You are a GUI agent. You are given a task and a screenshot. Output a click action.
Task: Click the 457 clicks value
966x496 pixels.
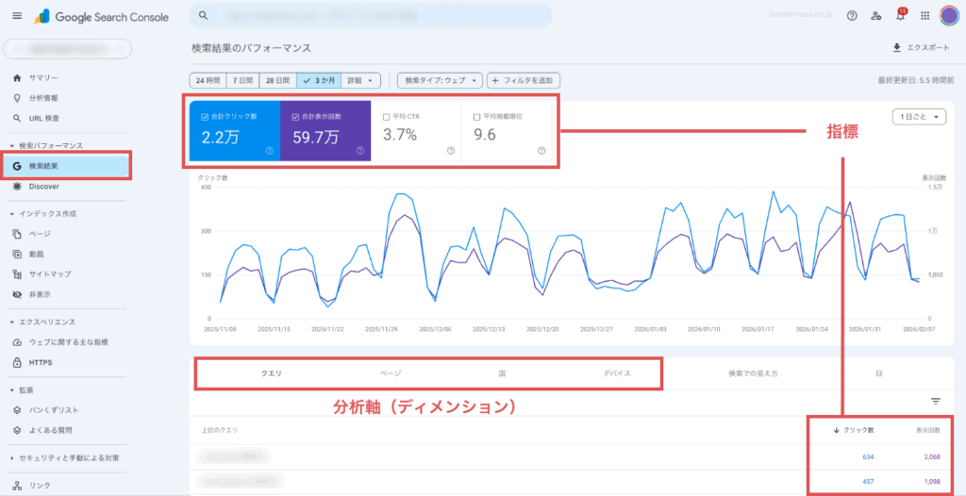pos(868,481)
